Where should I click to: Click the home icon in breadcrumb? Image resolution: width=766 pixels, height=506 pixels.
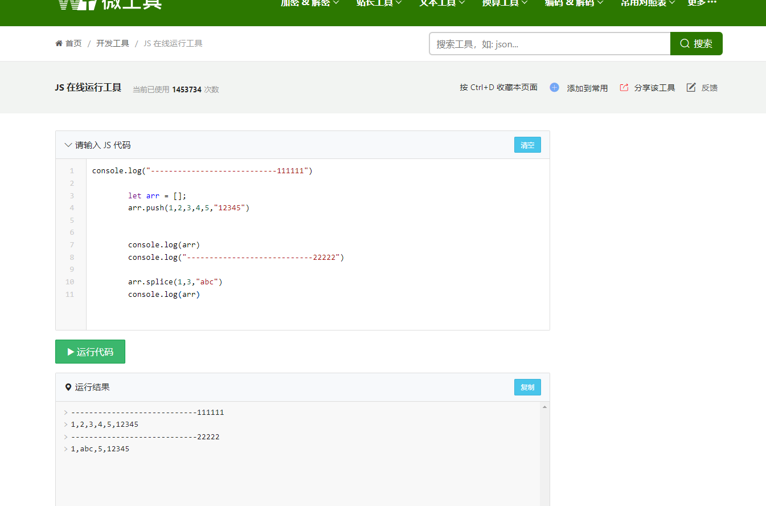[x=59, y=43]
